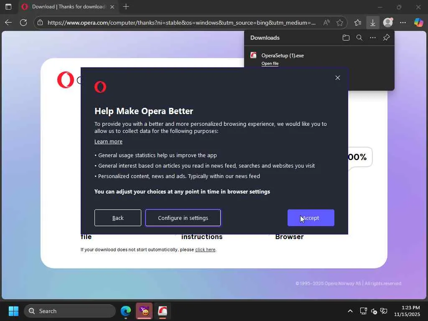Go back to previous page
Screen dimensions: 428x321
point(8,23)
